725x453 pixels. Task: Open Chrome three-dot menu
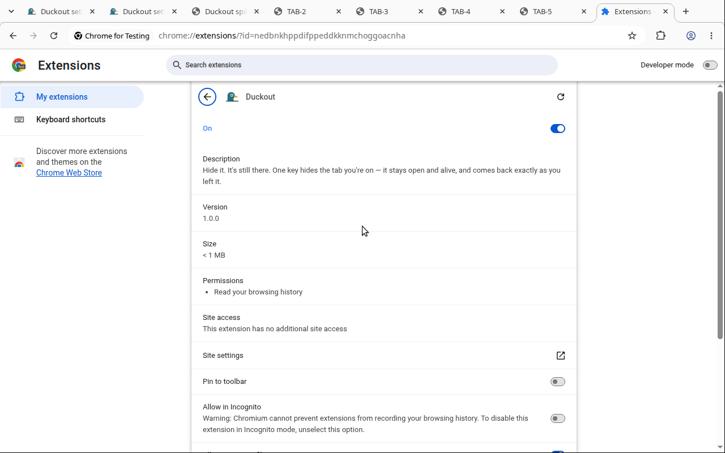point(711,36)
